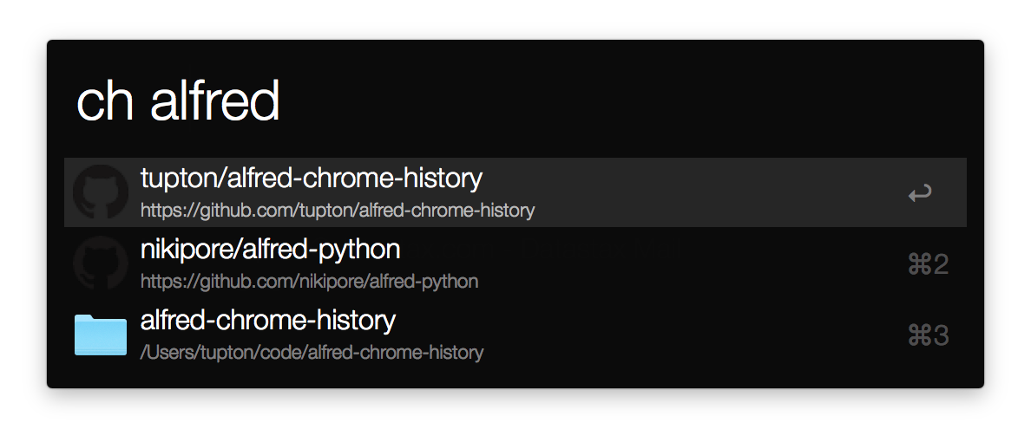Open the tupton/alfred-chrome-history result title
The width and height of the screenshot is (1031, 442).
(x=311, y=179)
